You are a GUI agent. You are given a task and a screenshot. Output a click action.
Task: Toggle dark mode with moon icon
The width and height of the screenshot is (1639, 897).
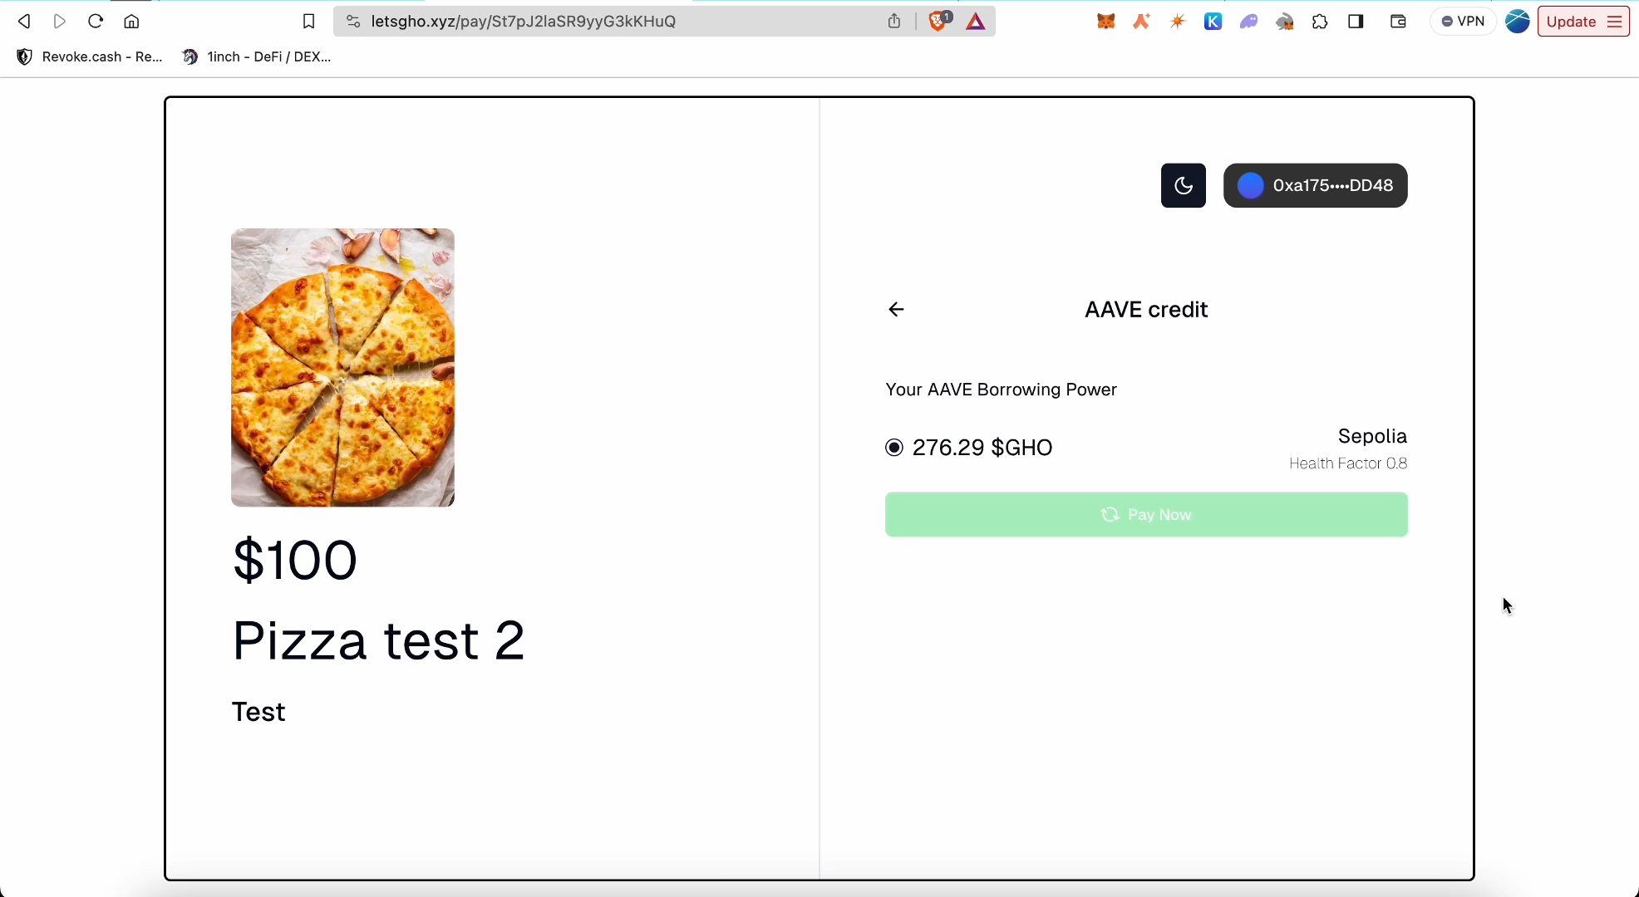[1183, 185]
